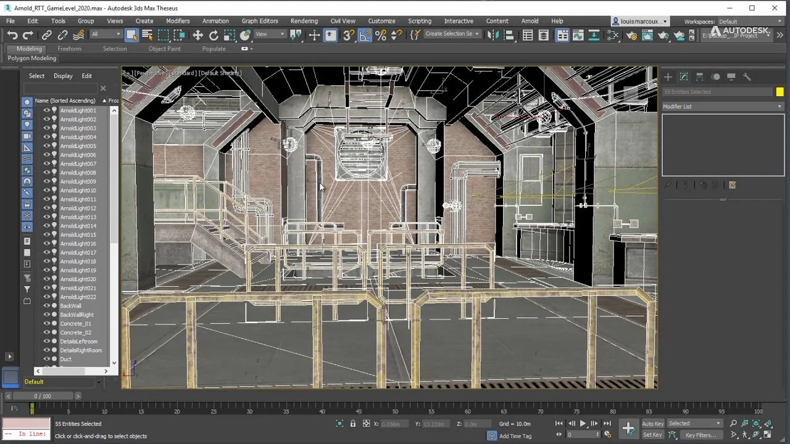Image resolution: width=790 pixels, height=444 pixels.
Task: Open the Rendering menu
Action: (304, 21)
